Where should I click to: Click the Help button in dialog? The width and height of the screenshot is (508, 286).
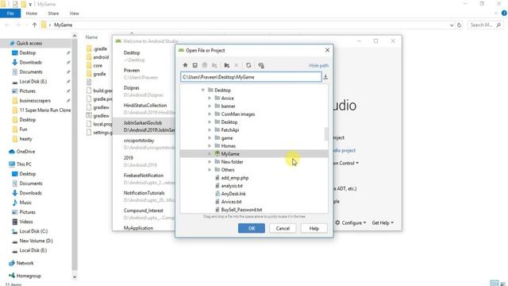314,228
